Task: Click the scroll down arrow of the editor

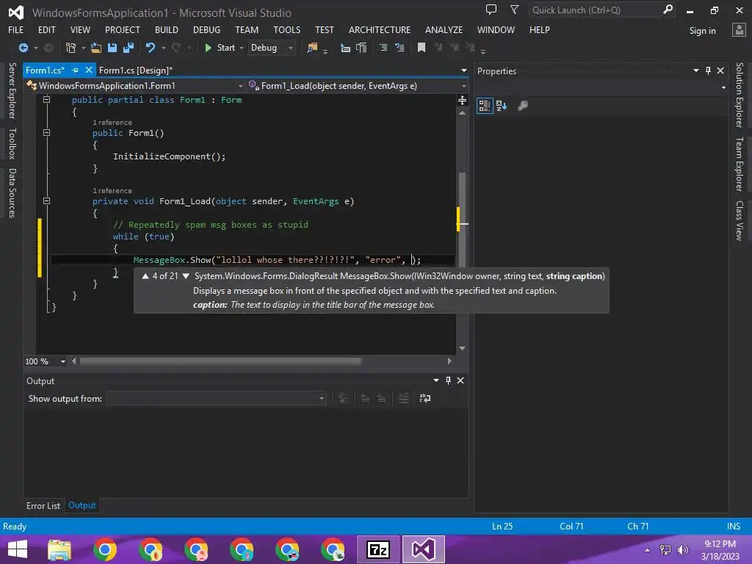Action: [x=463, y=348]
